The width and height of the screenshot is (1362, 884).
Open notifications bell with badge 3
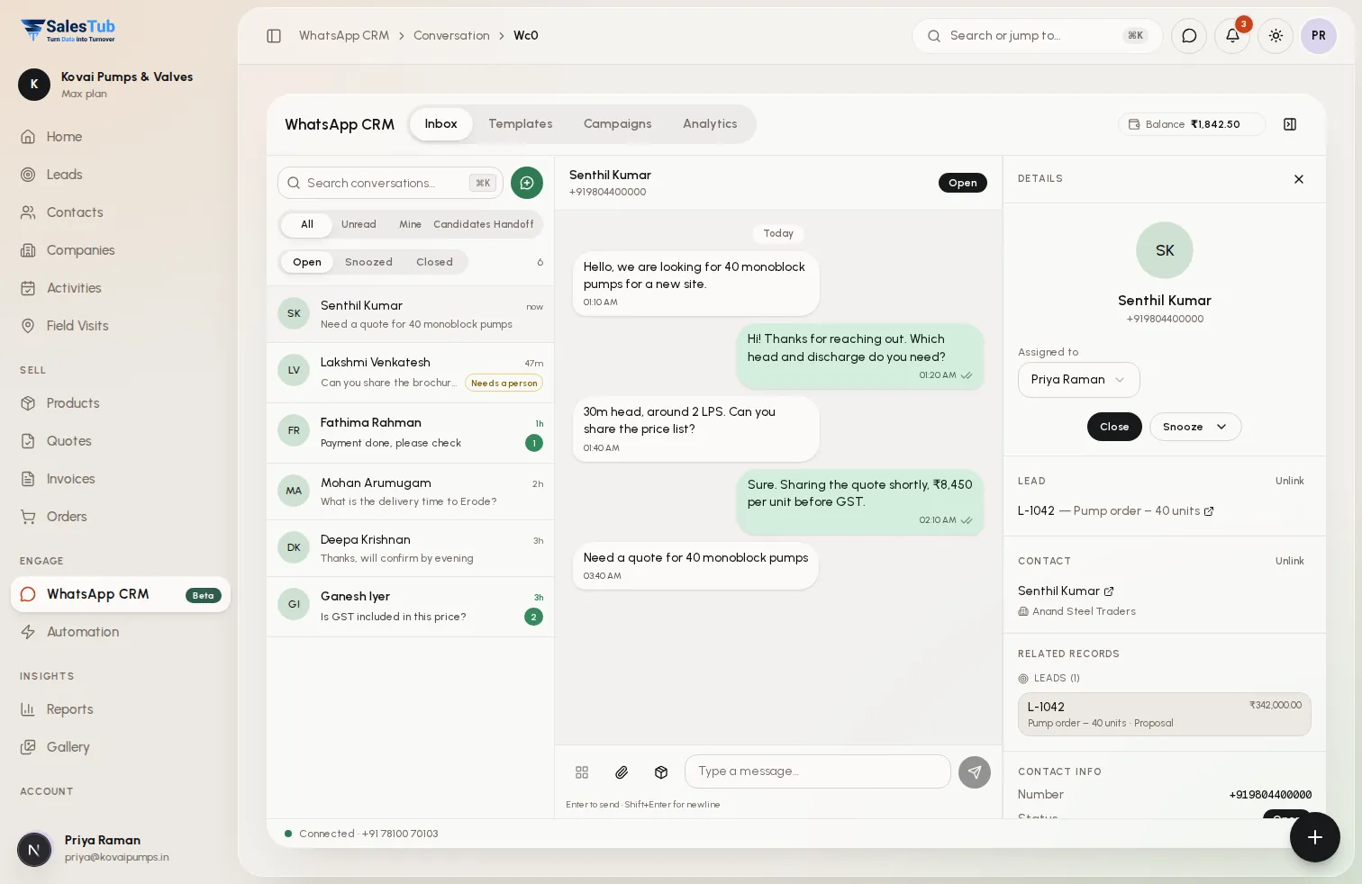(x=1232, y=36)
